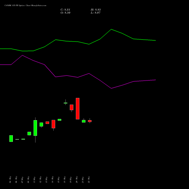Select the 04 May axis label
Screen dimensions: 189x189
click(10, 180)
